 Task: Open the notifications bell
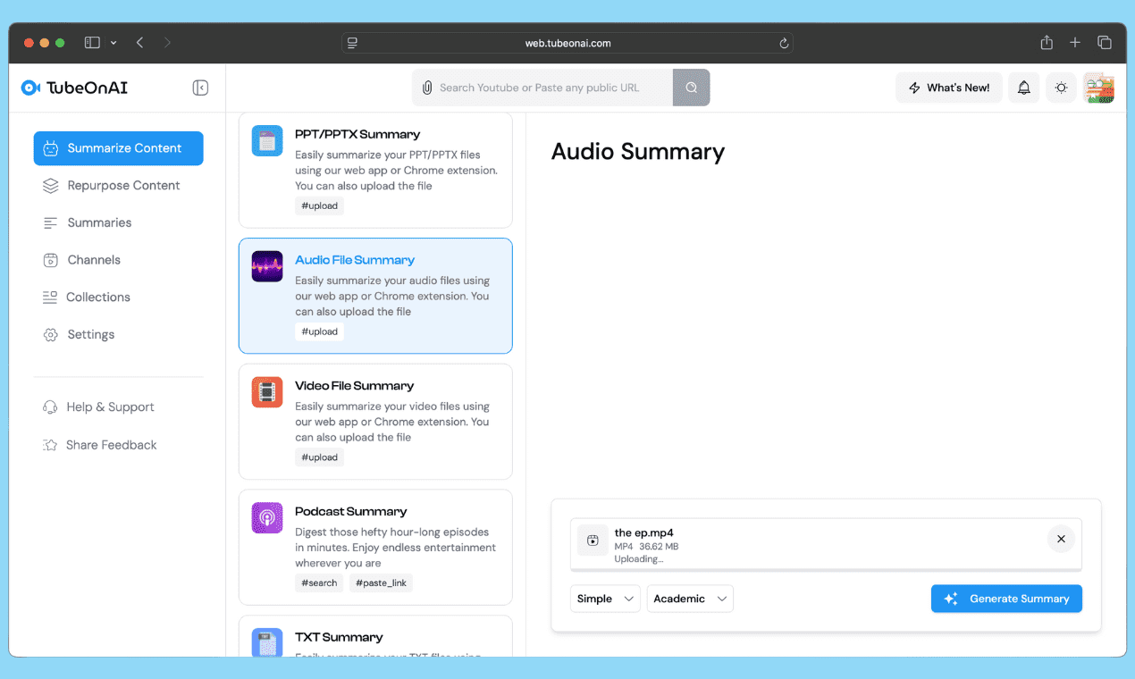click(1024, 88)
